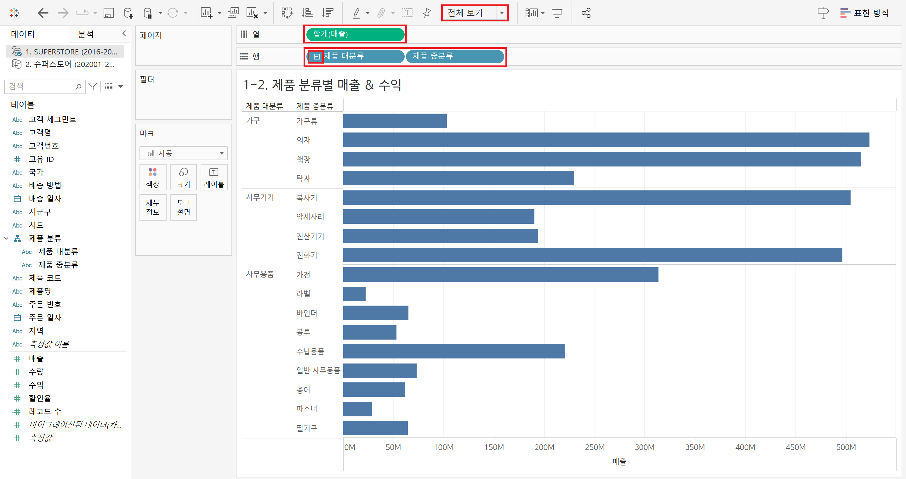Click the undo back arrow icon
The image size is (906, 479).
pyautogui.click(x=43, y=13)
